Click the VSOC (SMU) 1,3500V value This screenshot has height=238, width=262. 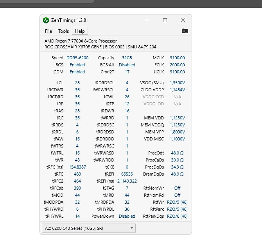(177, 83)
